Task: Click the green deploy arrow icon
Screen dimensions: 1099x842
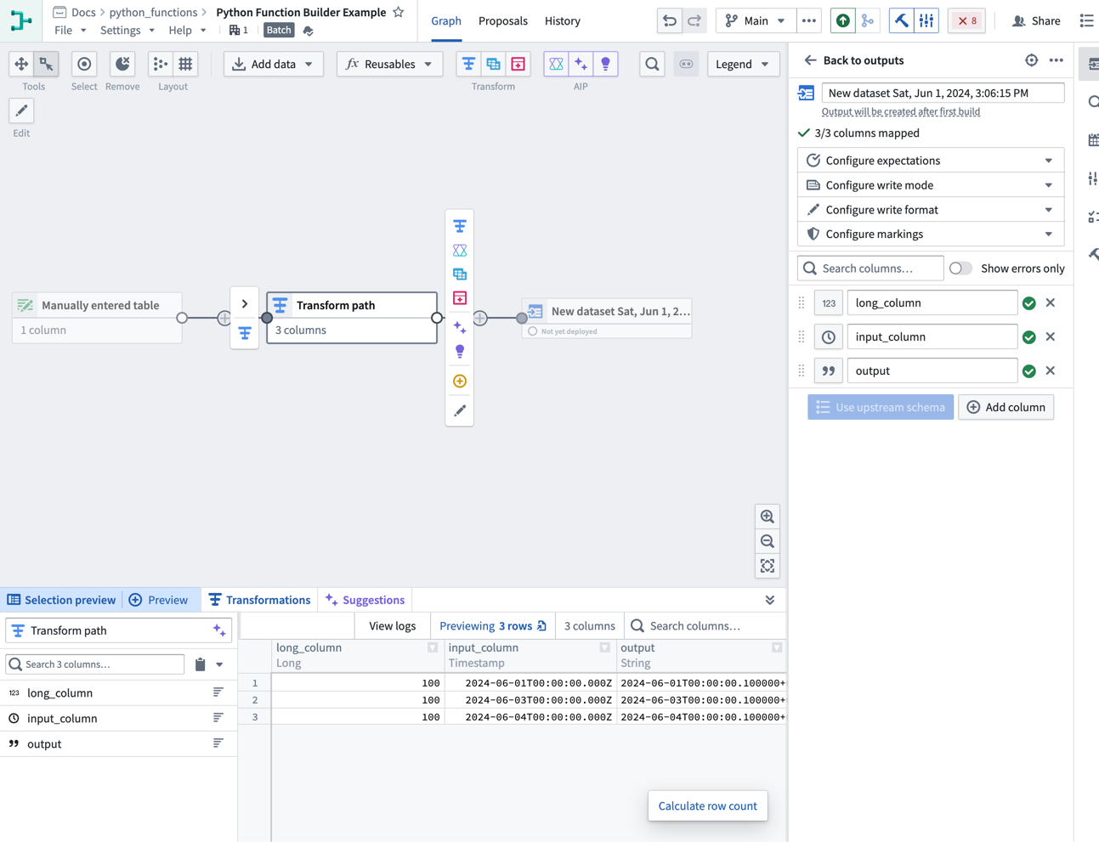Action: [842, 20]
